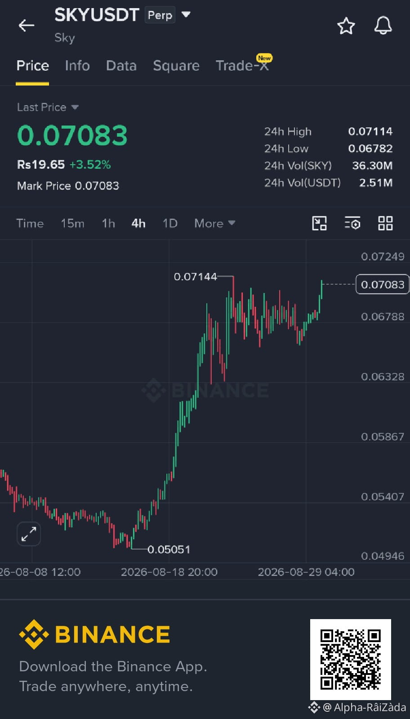Tap the 24h High value 0.07114

point(370,131)
